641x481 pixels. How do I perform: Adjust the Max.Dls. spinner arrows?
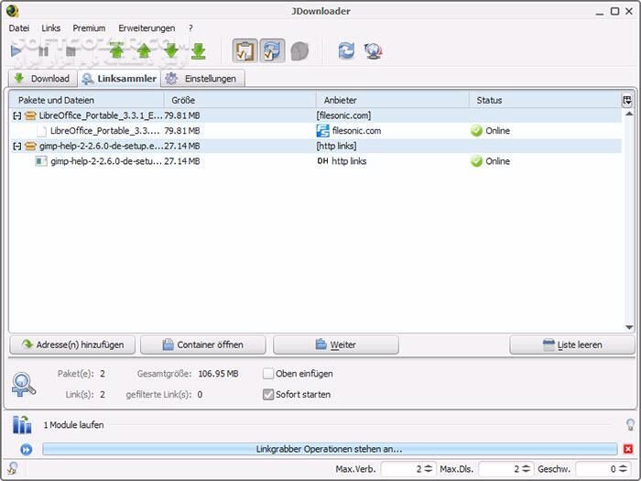527,469
